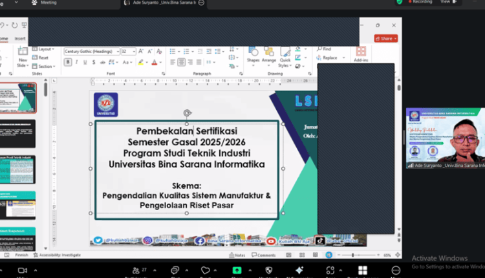Open Zoom Meeting tab
The height and width of the screenshot is (278, 485).
click(x=44, y=3)
